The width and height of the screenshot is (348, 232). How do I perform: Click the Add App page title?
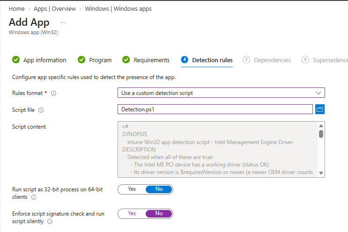coord(29,22)
